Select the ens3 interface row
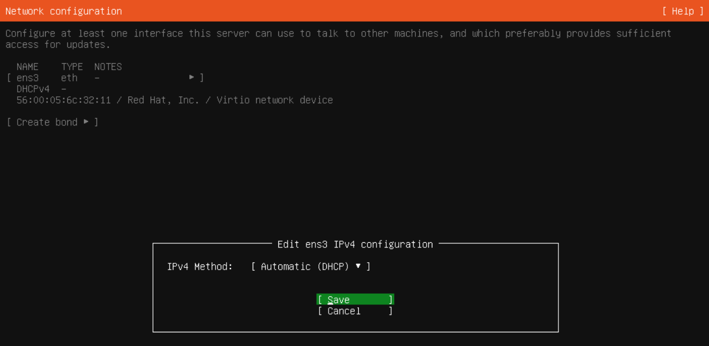This screenshot has width=709, height=346. [106, 78]
